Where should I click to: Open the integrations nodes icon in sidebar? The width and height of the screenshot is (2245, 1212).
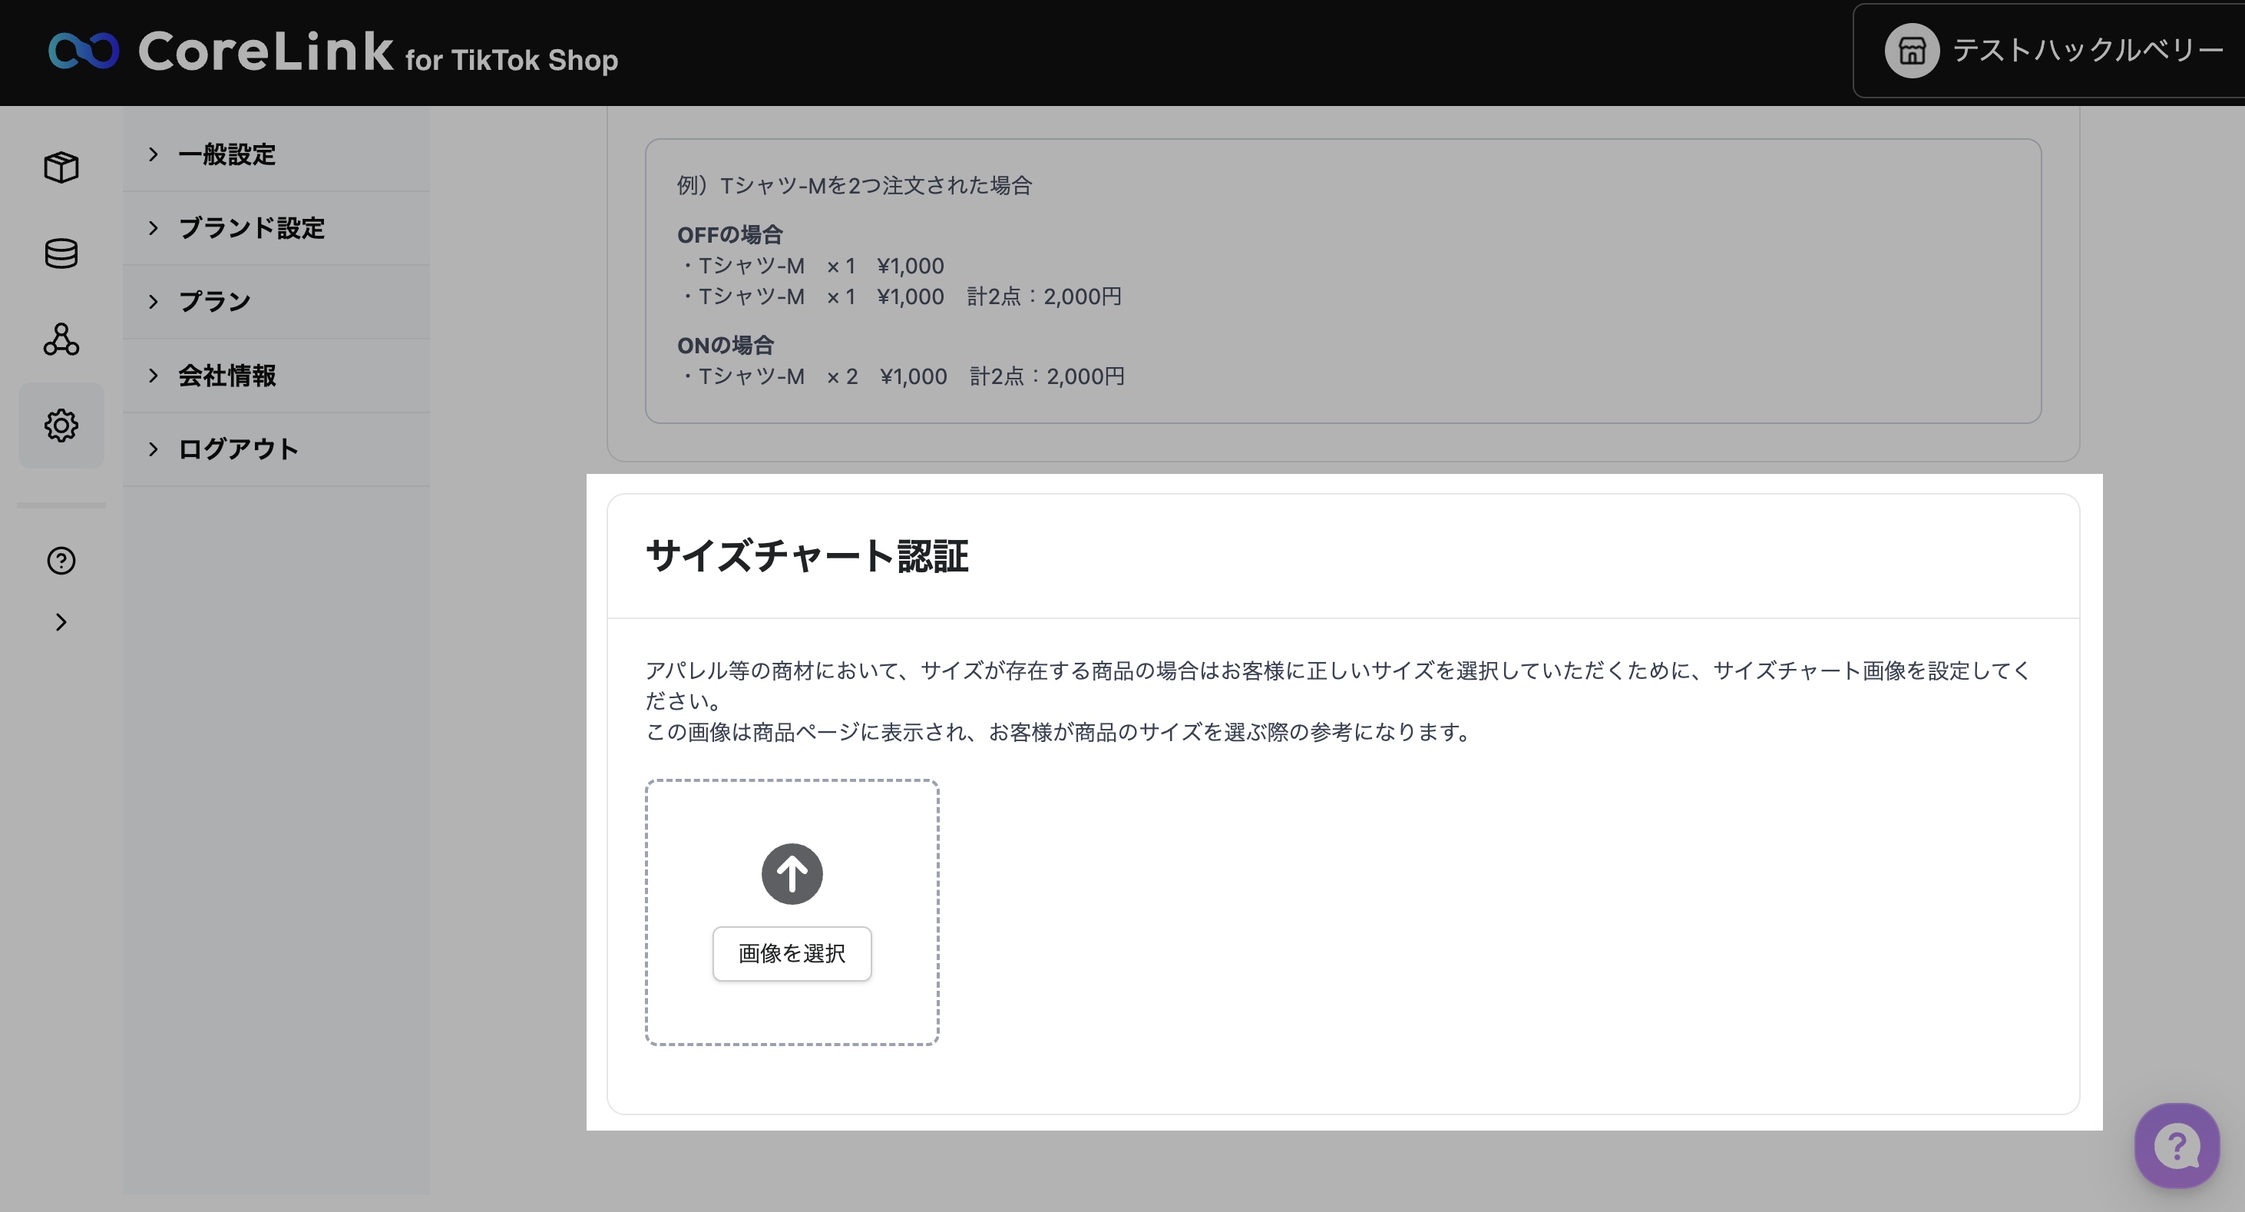point(61,339)
